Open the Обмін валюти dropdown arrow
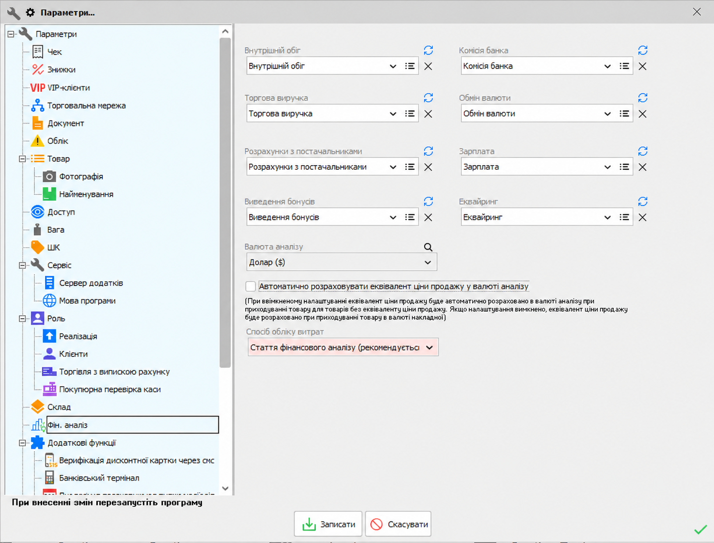Image resolution: width=714 pixels, height=543 pixels. (x=607, y=114)
